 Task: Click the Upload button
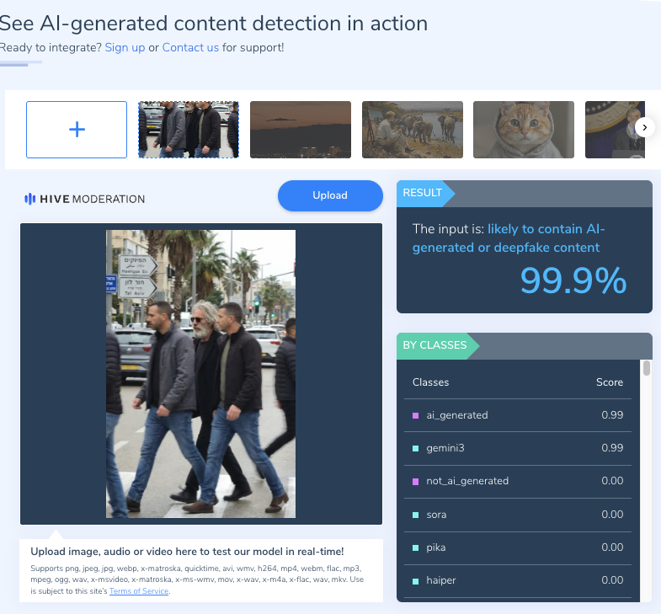coord(330,195)
